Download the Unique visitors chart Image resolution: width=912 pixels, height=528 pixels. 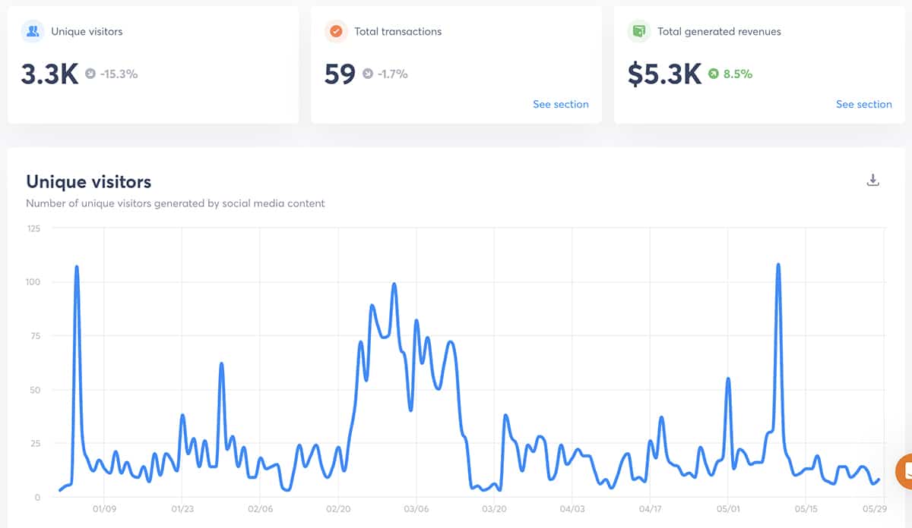click(x=873, y=181)
